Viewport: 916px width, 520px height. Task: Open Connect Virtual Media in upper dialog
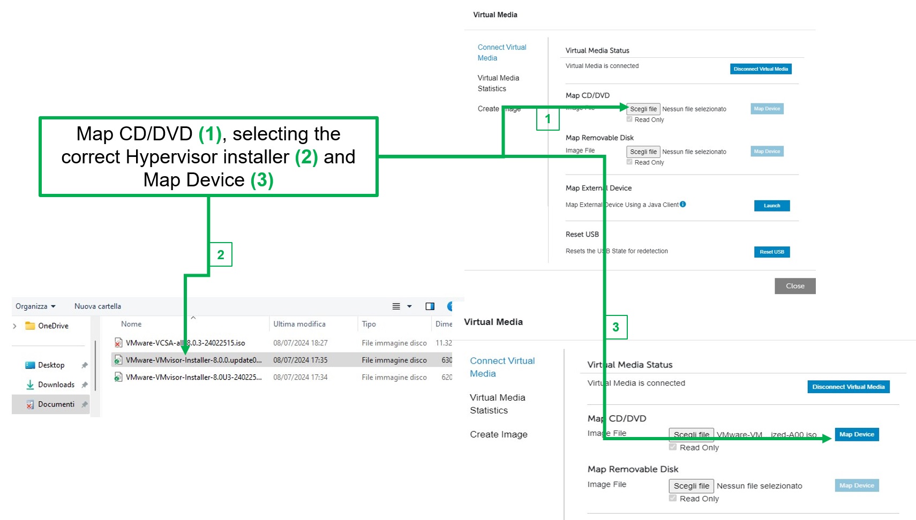[502, 52]
